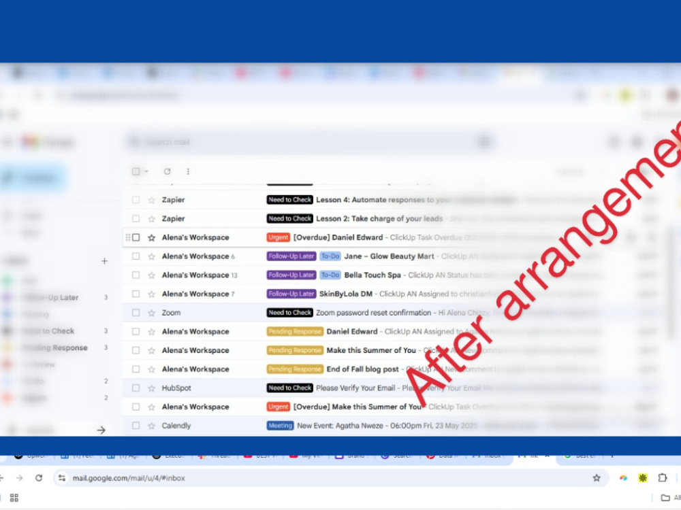Click To-Do tag on Jane – Glow Beauty email
Image resolution: width=681 pixels, height=510 pixels.
pyautogui.click(x=330, y=256)
